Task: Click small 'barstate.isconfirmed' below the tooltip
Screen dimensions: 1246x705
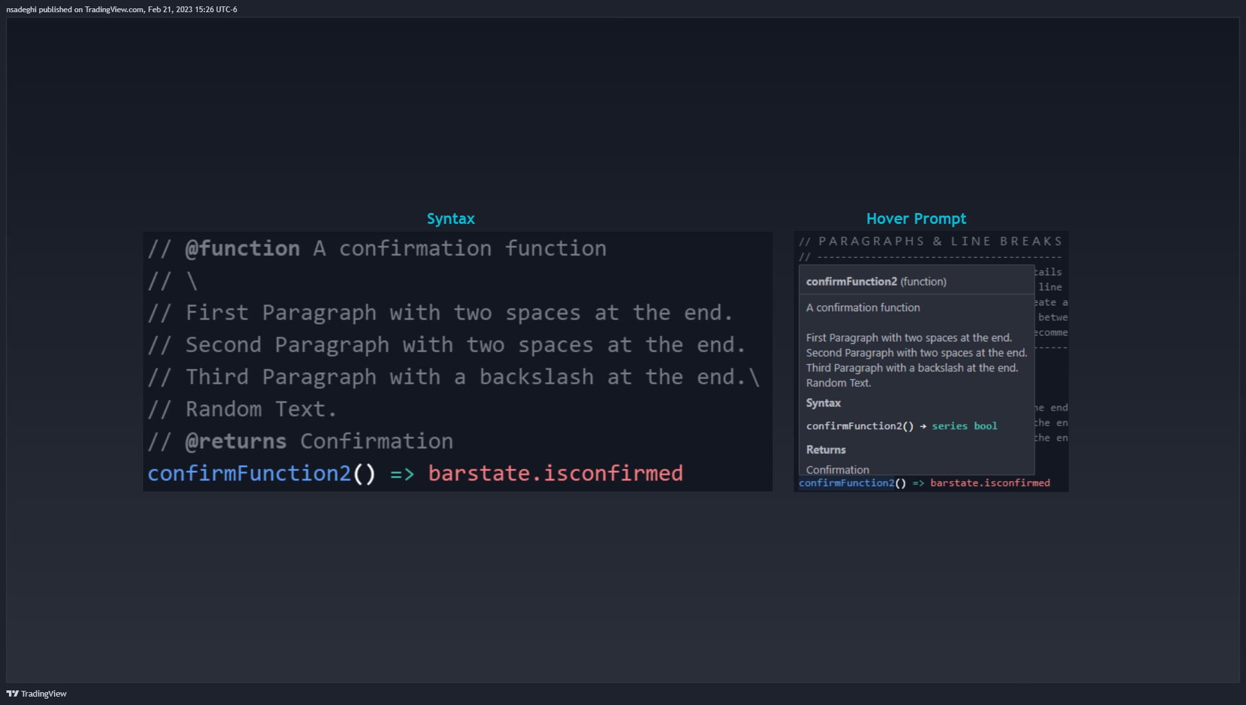Action: click(x=990, y=483)
